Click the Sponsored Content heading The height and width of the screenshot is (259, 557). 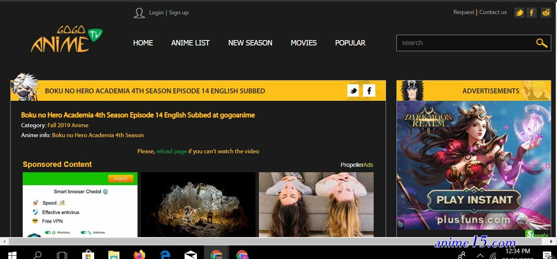click(57, 164)
